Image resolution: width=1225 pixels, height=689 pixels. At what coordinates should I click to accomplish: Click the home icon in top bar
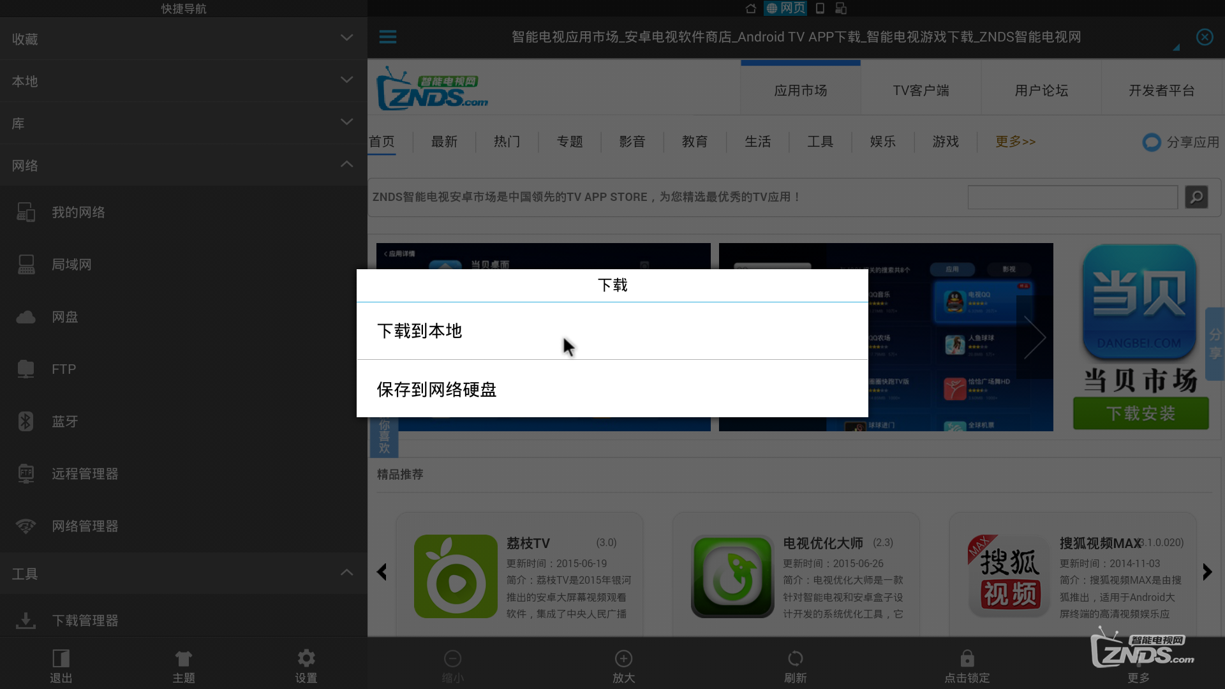coord(751,8)
